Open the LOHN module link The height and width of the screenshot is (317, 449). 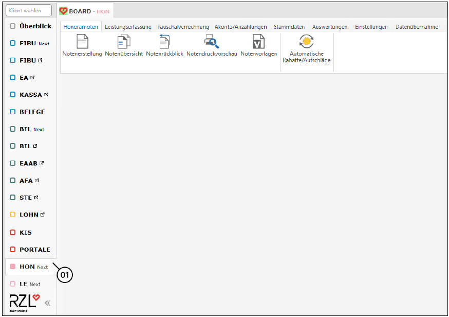29,215
